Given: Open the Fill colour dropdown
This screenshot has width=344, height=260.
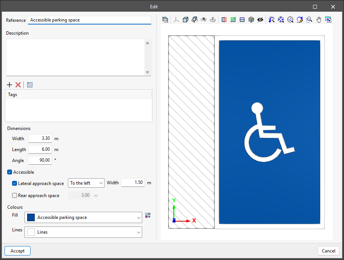Looking at the screenshot, I should coord(83,217).
